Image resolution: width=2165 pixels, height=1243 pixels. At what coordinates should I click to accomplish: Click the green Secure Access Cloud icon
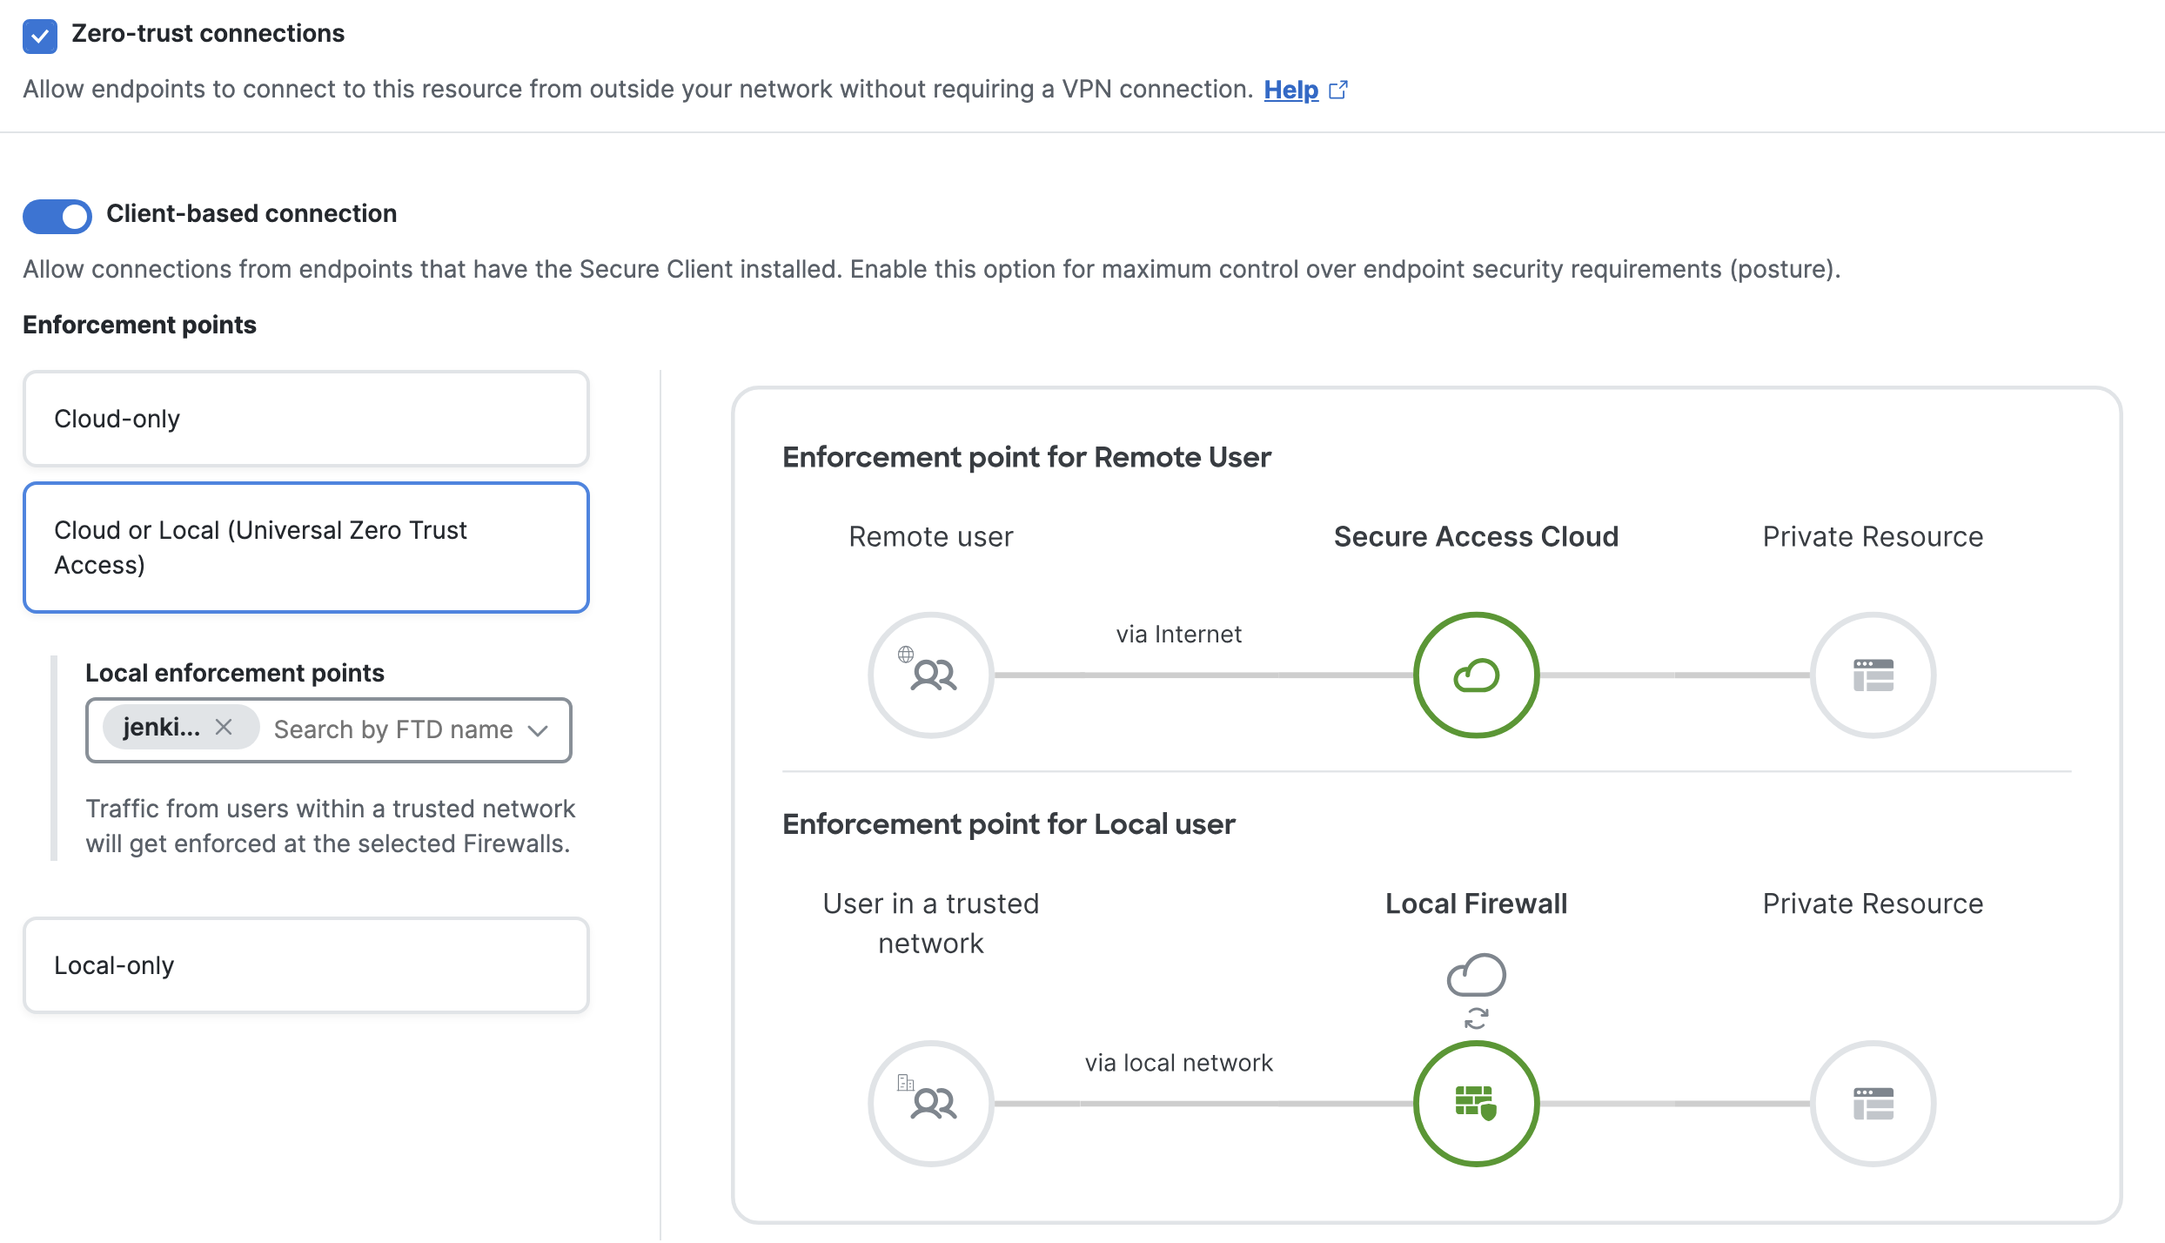tap(1476, 675)
